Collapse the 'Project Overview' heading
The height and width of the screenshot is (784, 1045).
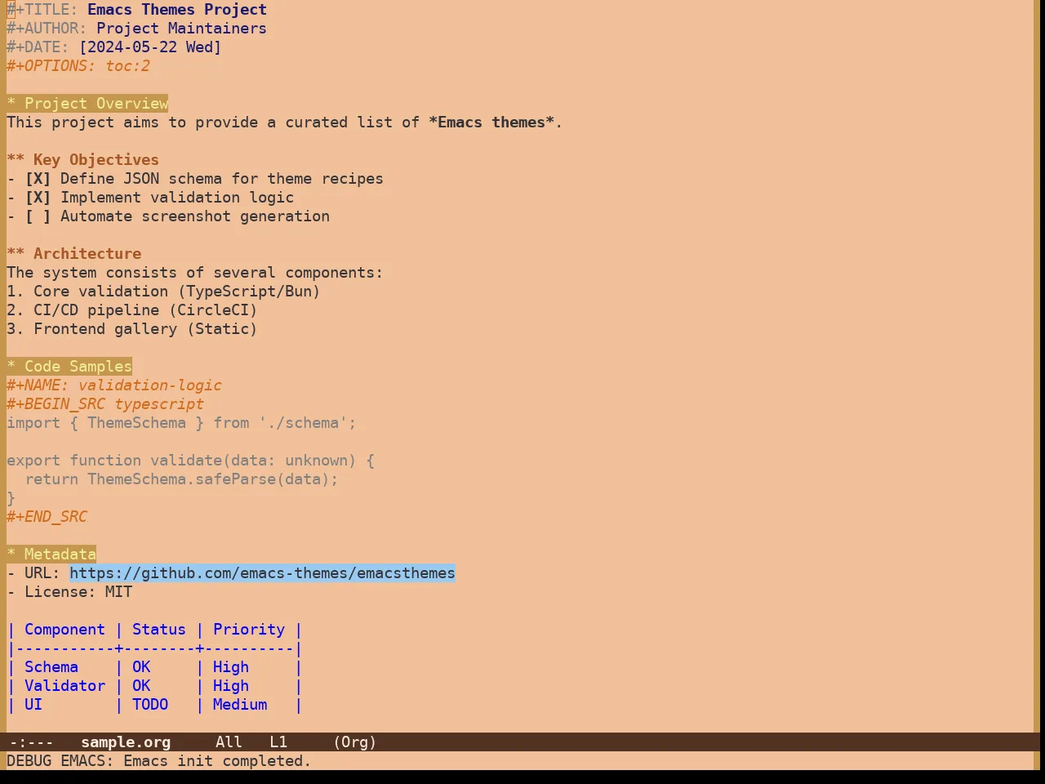[87, 104]
